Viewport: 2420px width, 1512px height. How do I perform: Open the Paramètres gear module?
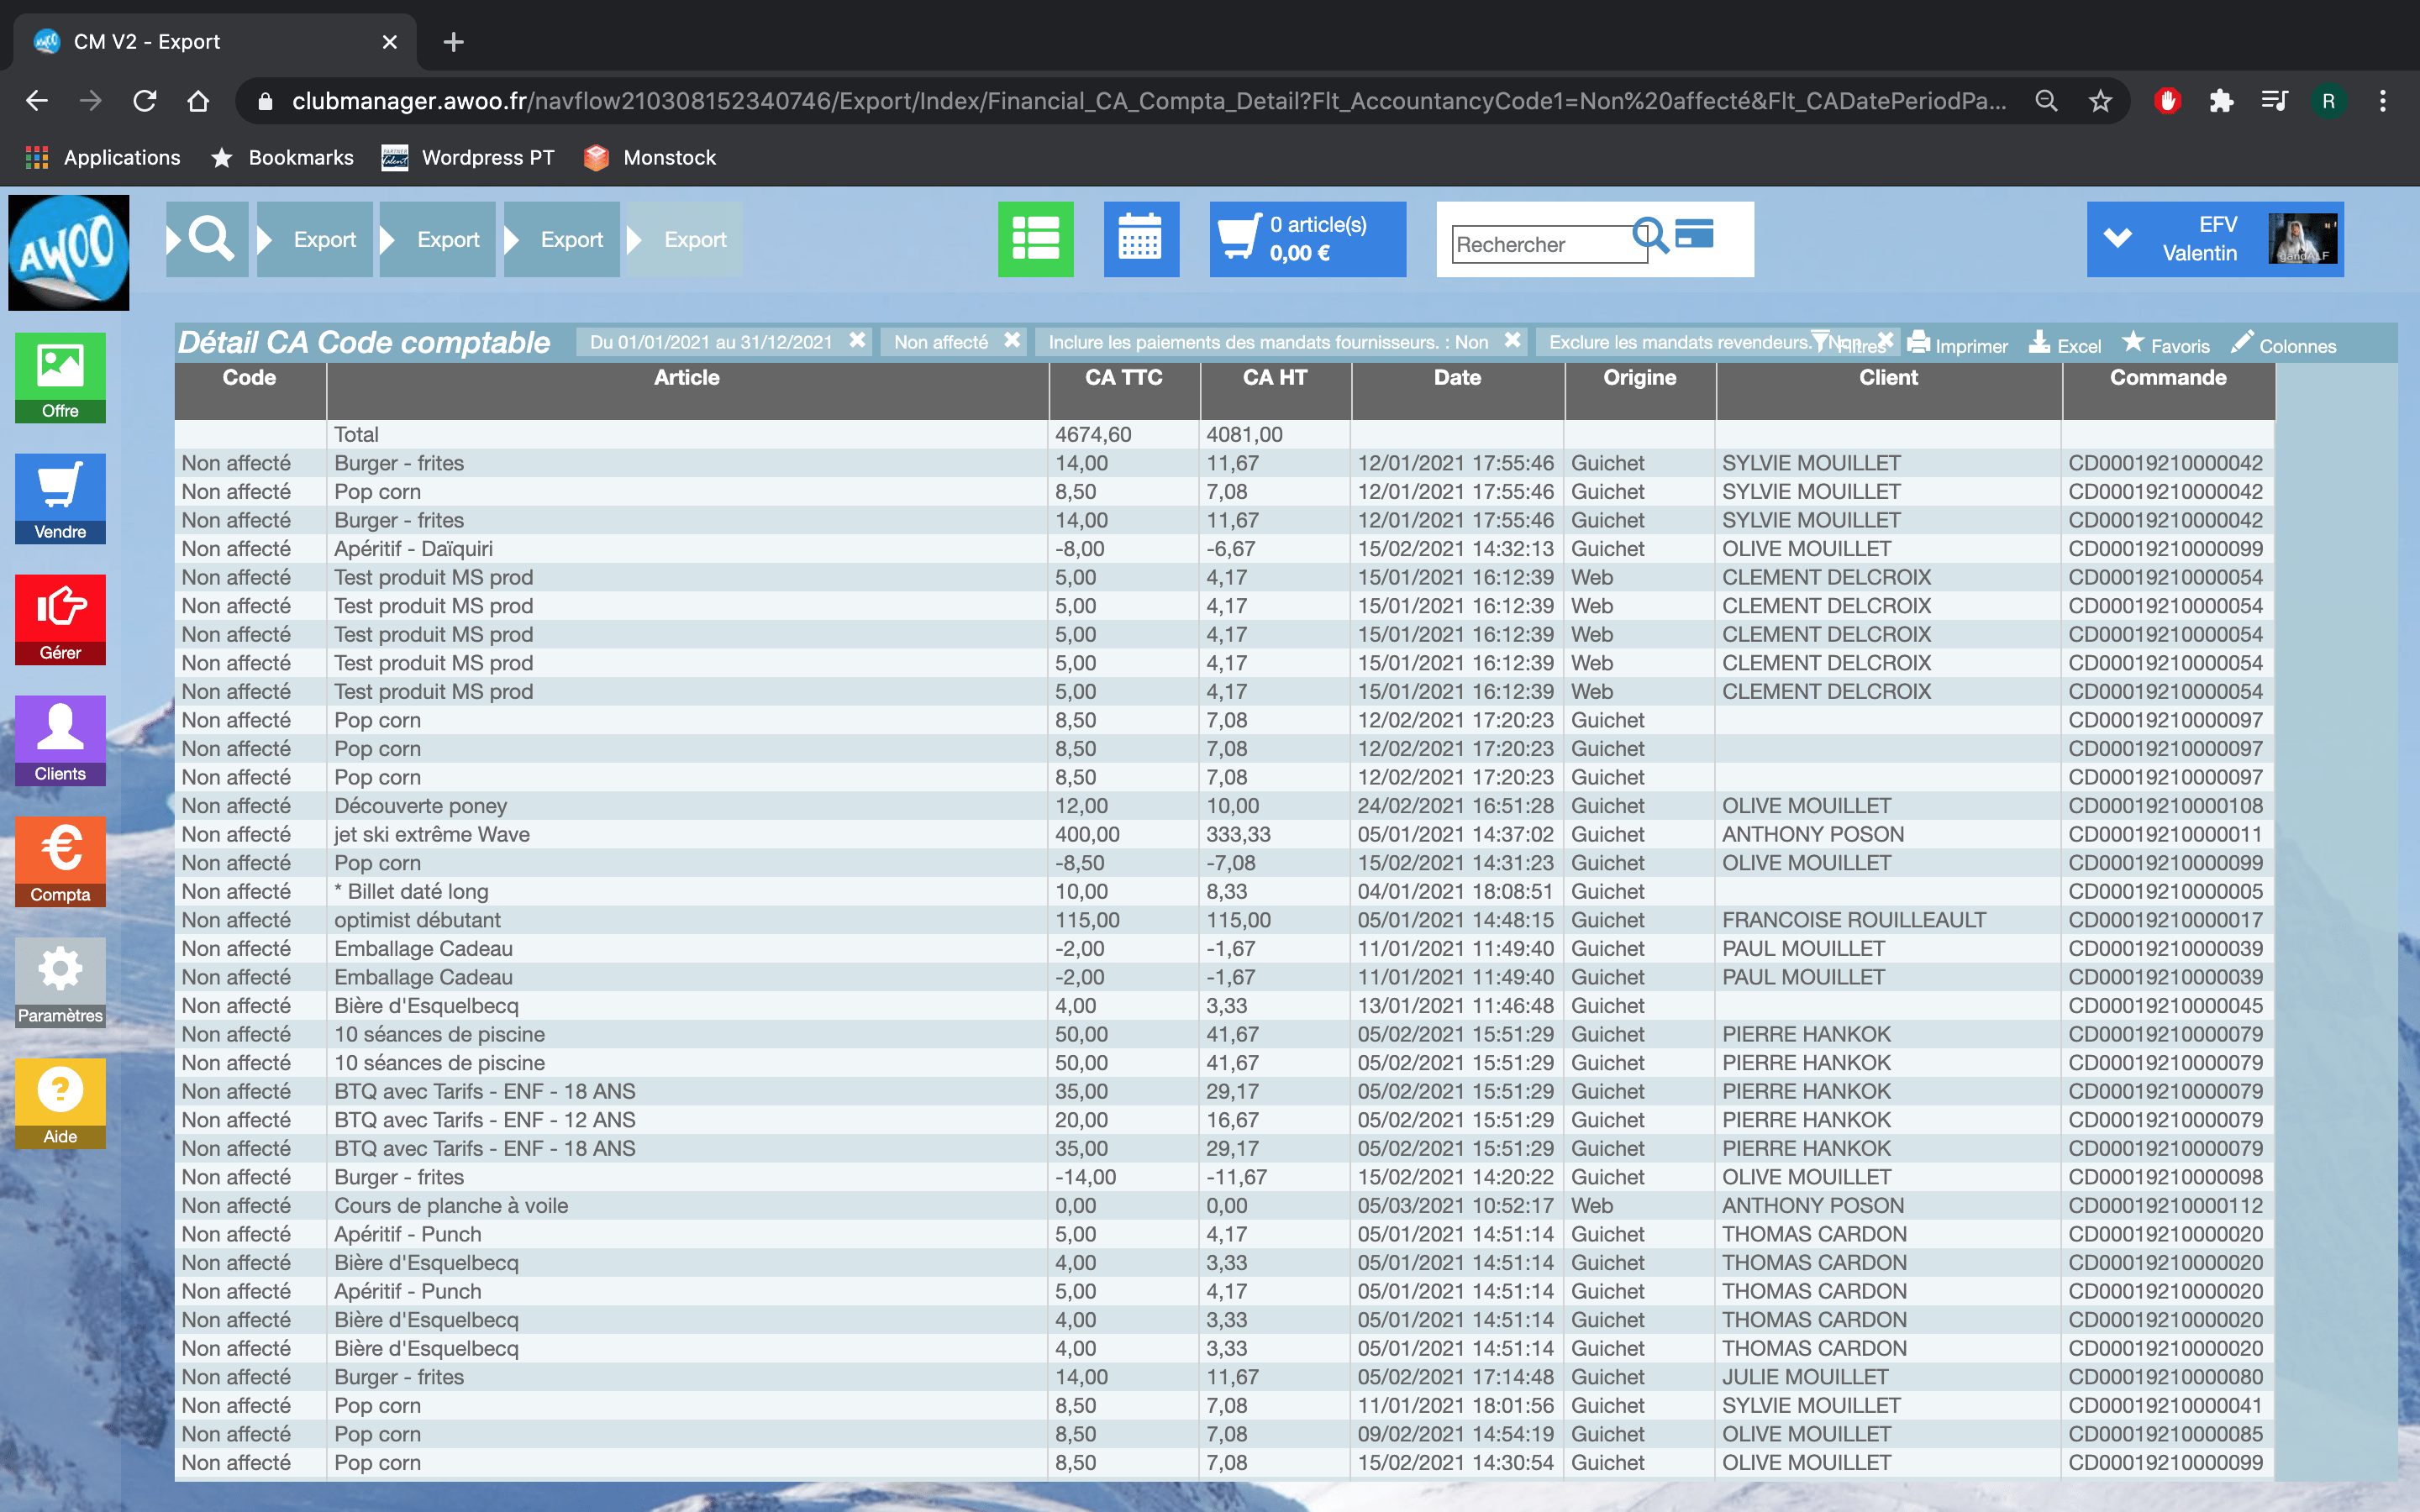pyautogui.click(x=60, y=982)
